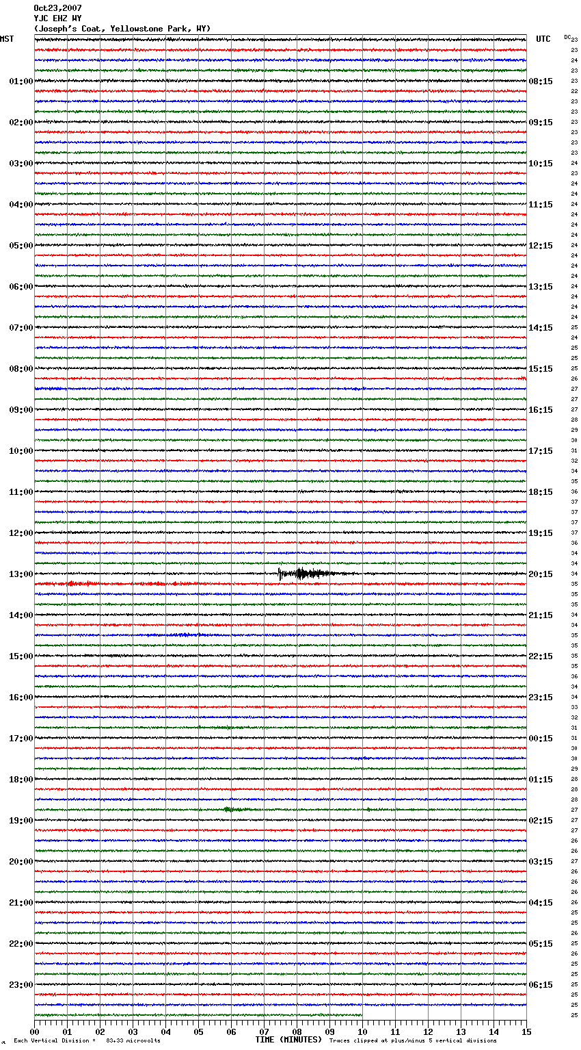This screenshot has width=581, height=1050.
Task: Click minute '00' on the bottom time axis
Action: [34, 1032]
